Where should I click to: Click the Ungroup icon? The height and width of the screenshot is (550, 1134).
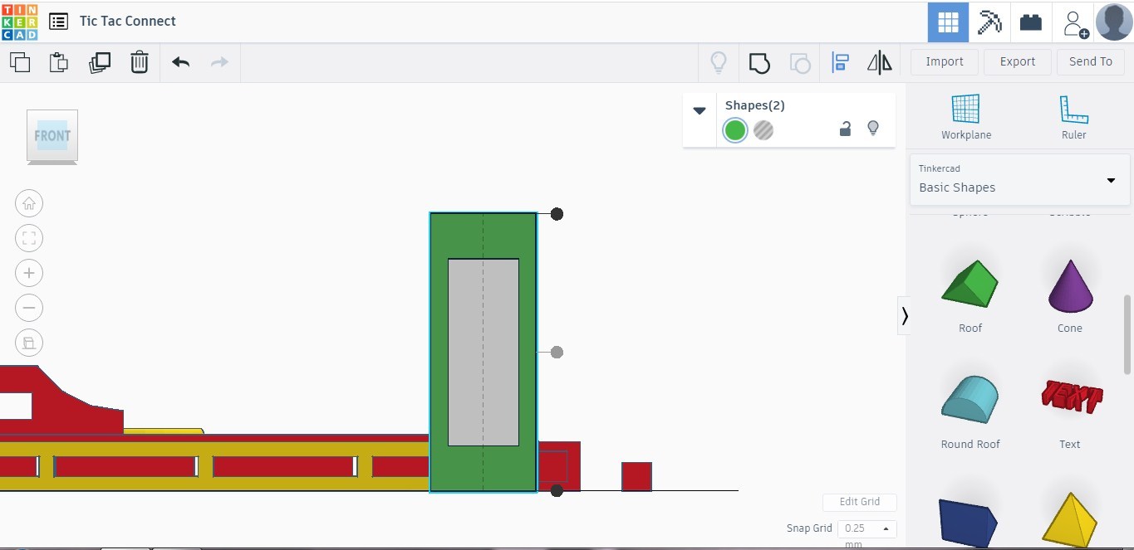pos(800,63)
